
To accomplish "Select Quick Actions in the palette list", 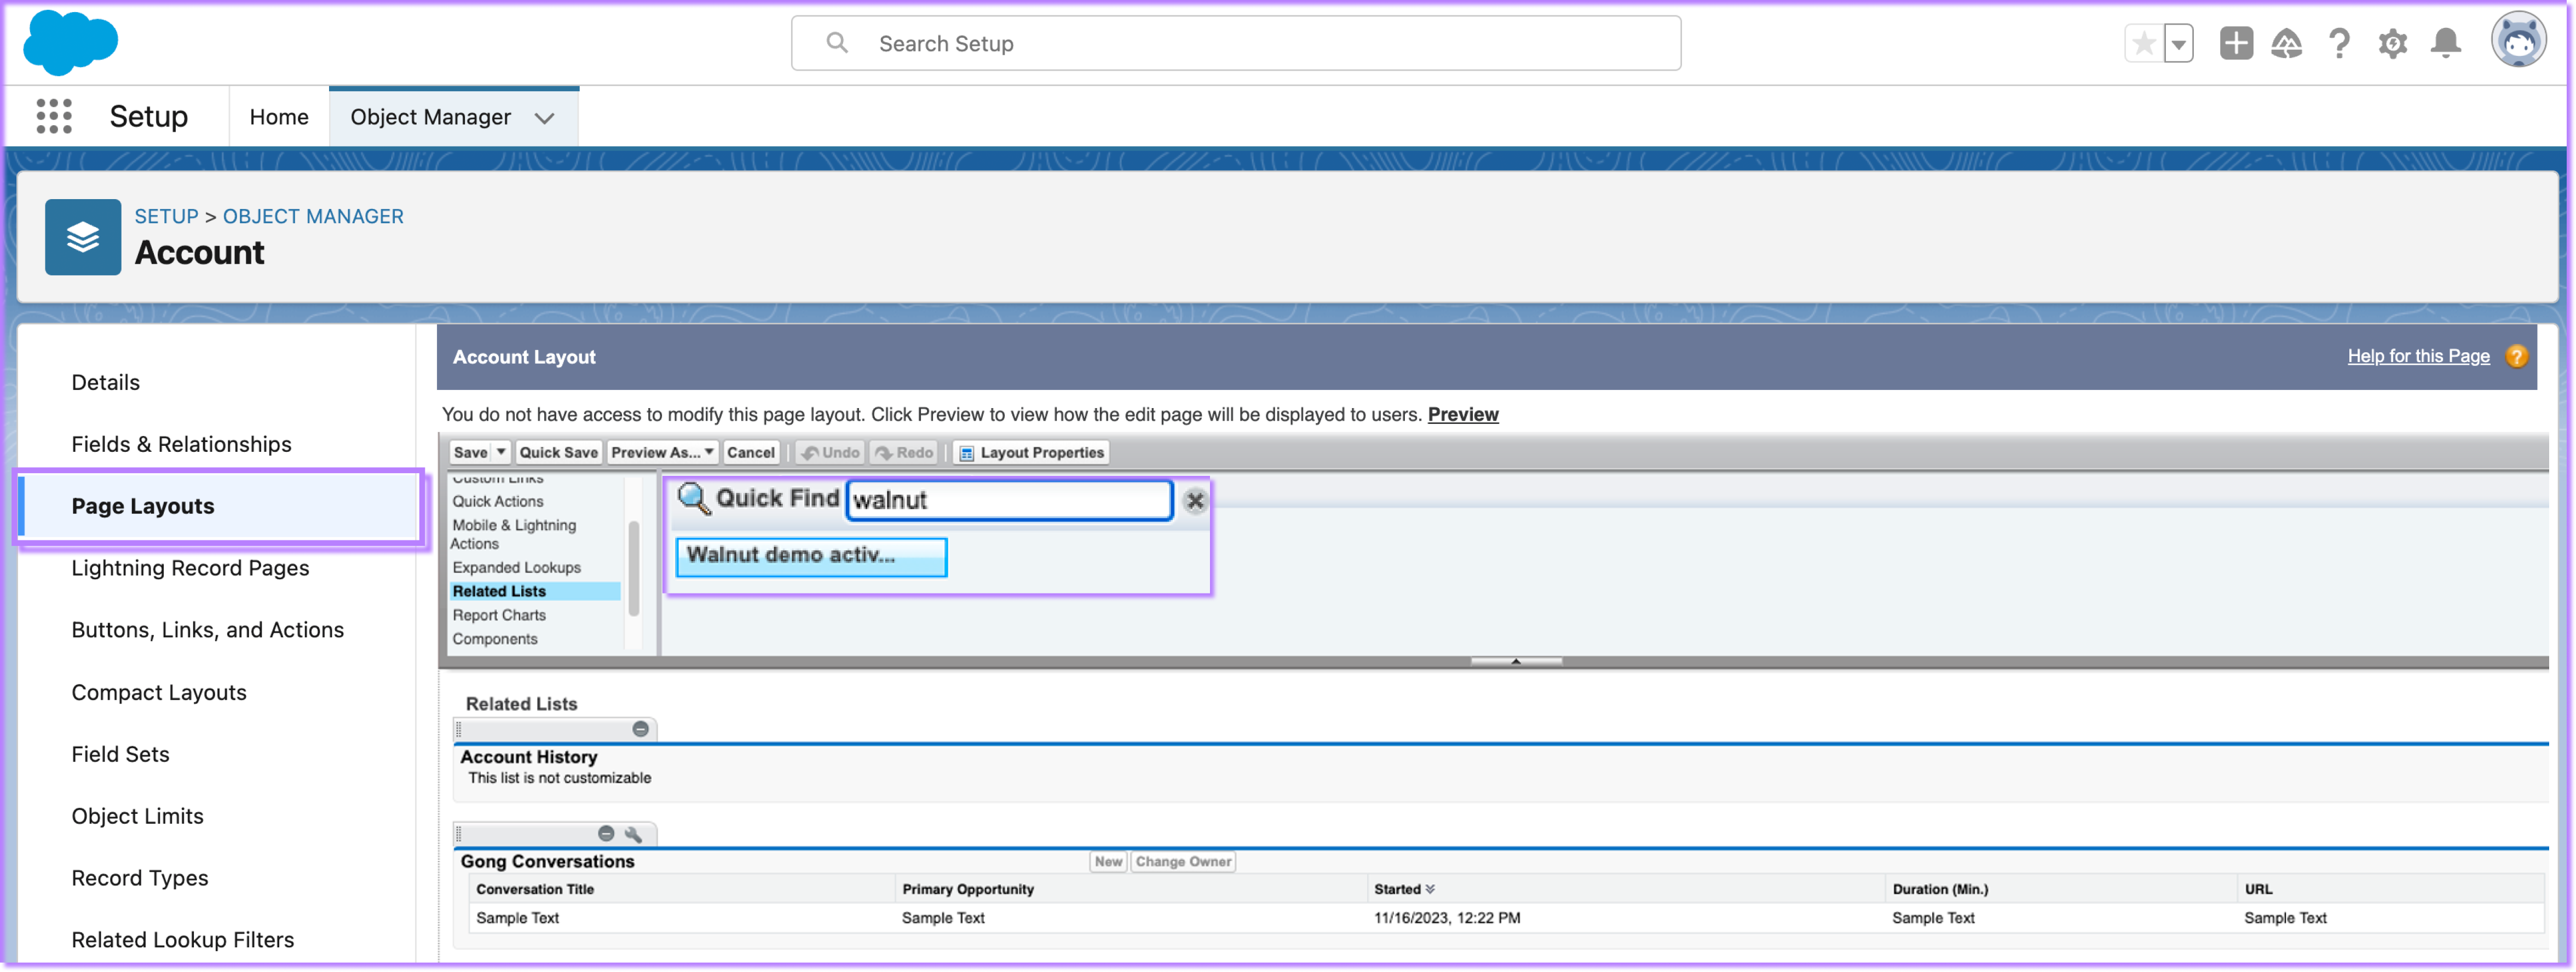I will (x=498, y=500).
